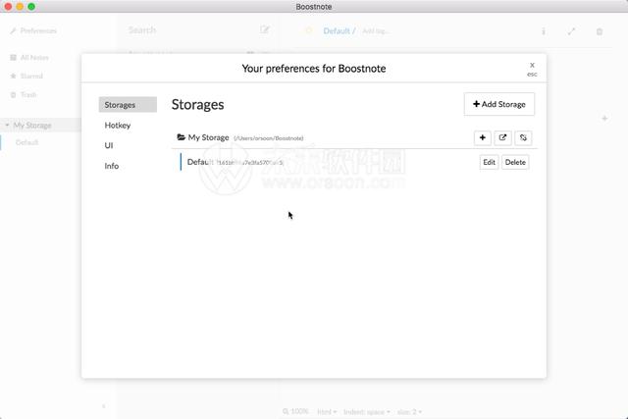This screenshot has height=419, width=628.
Task: Unlink My Storage with the broken-link icon
Action: click(523, 137)
